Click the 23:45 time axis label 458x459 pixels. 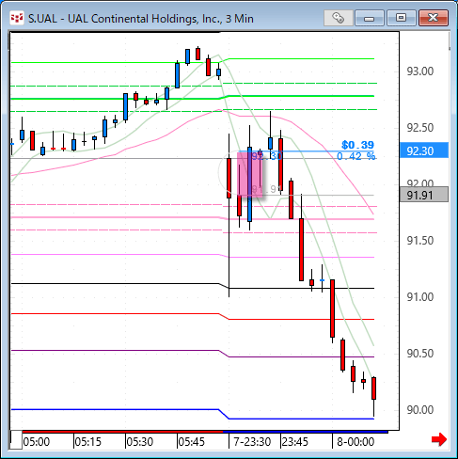pyautogui.click(x=295, y=442)
